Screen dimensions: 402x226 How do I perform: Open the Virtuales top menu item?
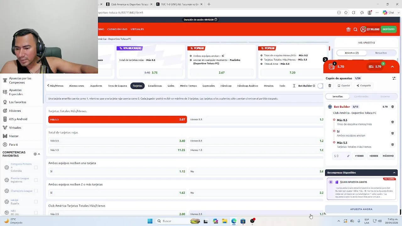tap(137, 29)
